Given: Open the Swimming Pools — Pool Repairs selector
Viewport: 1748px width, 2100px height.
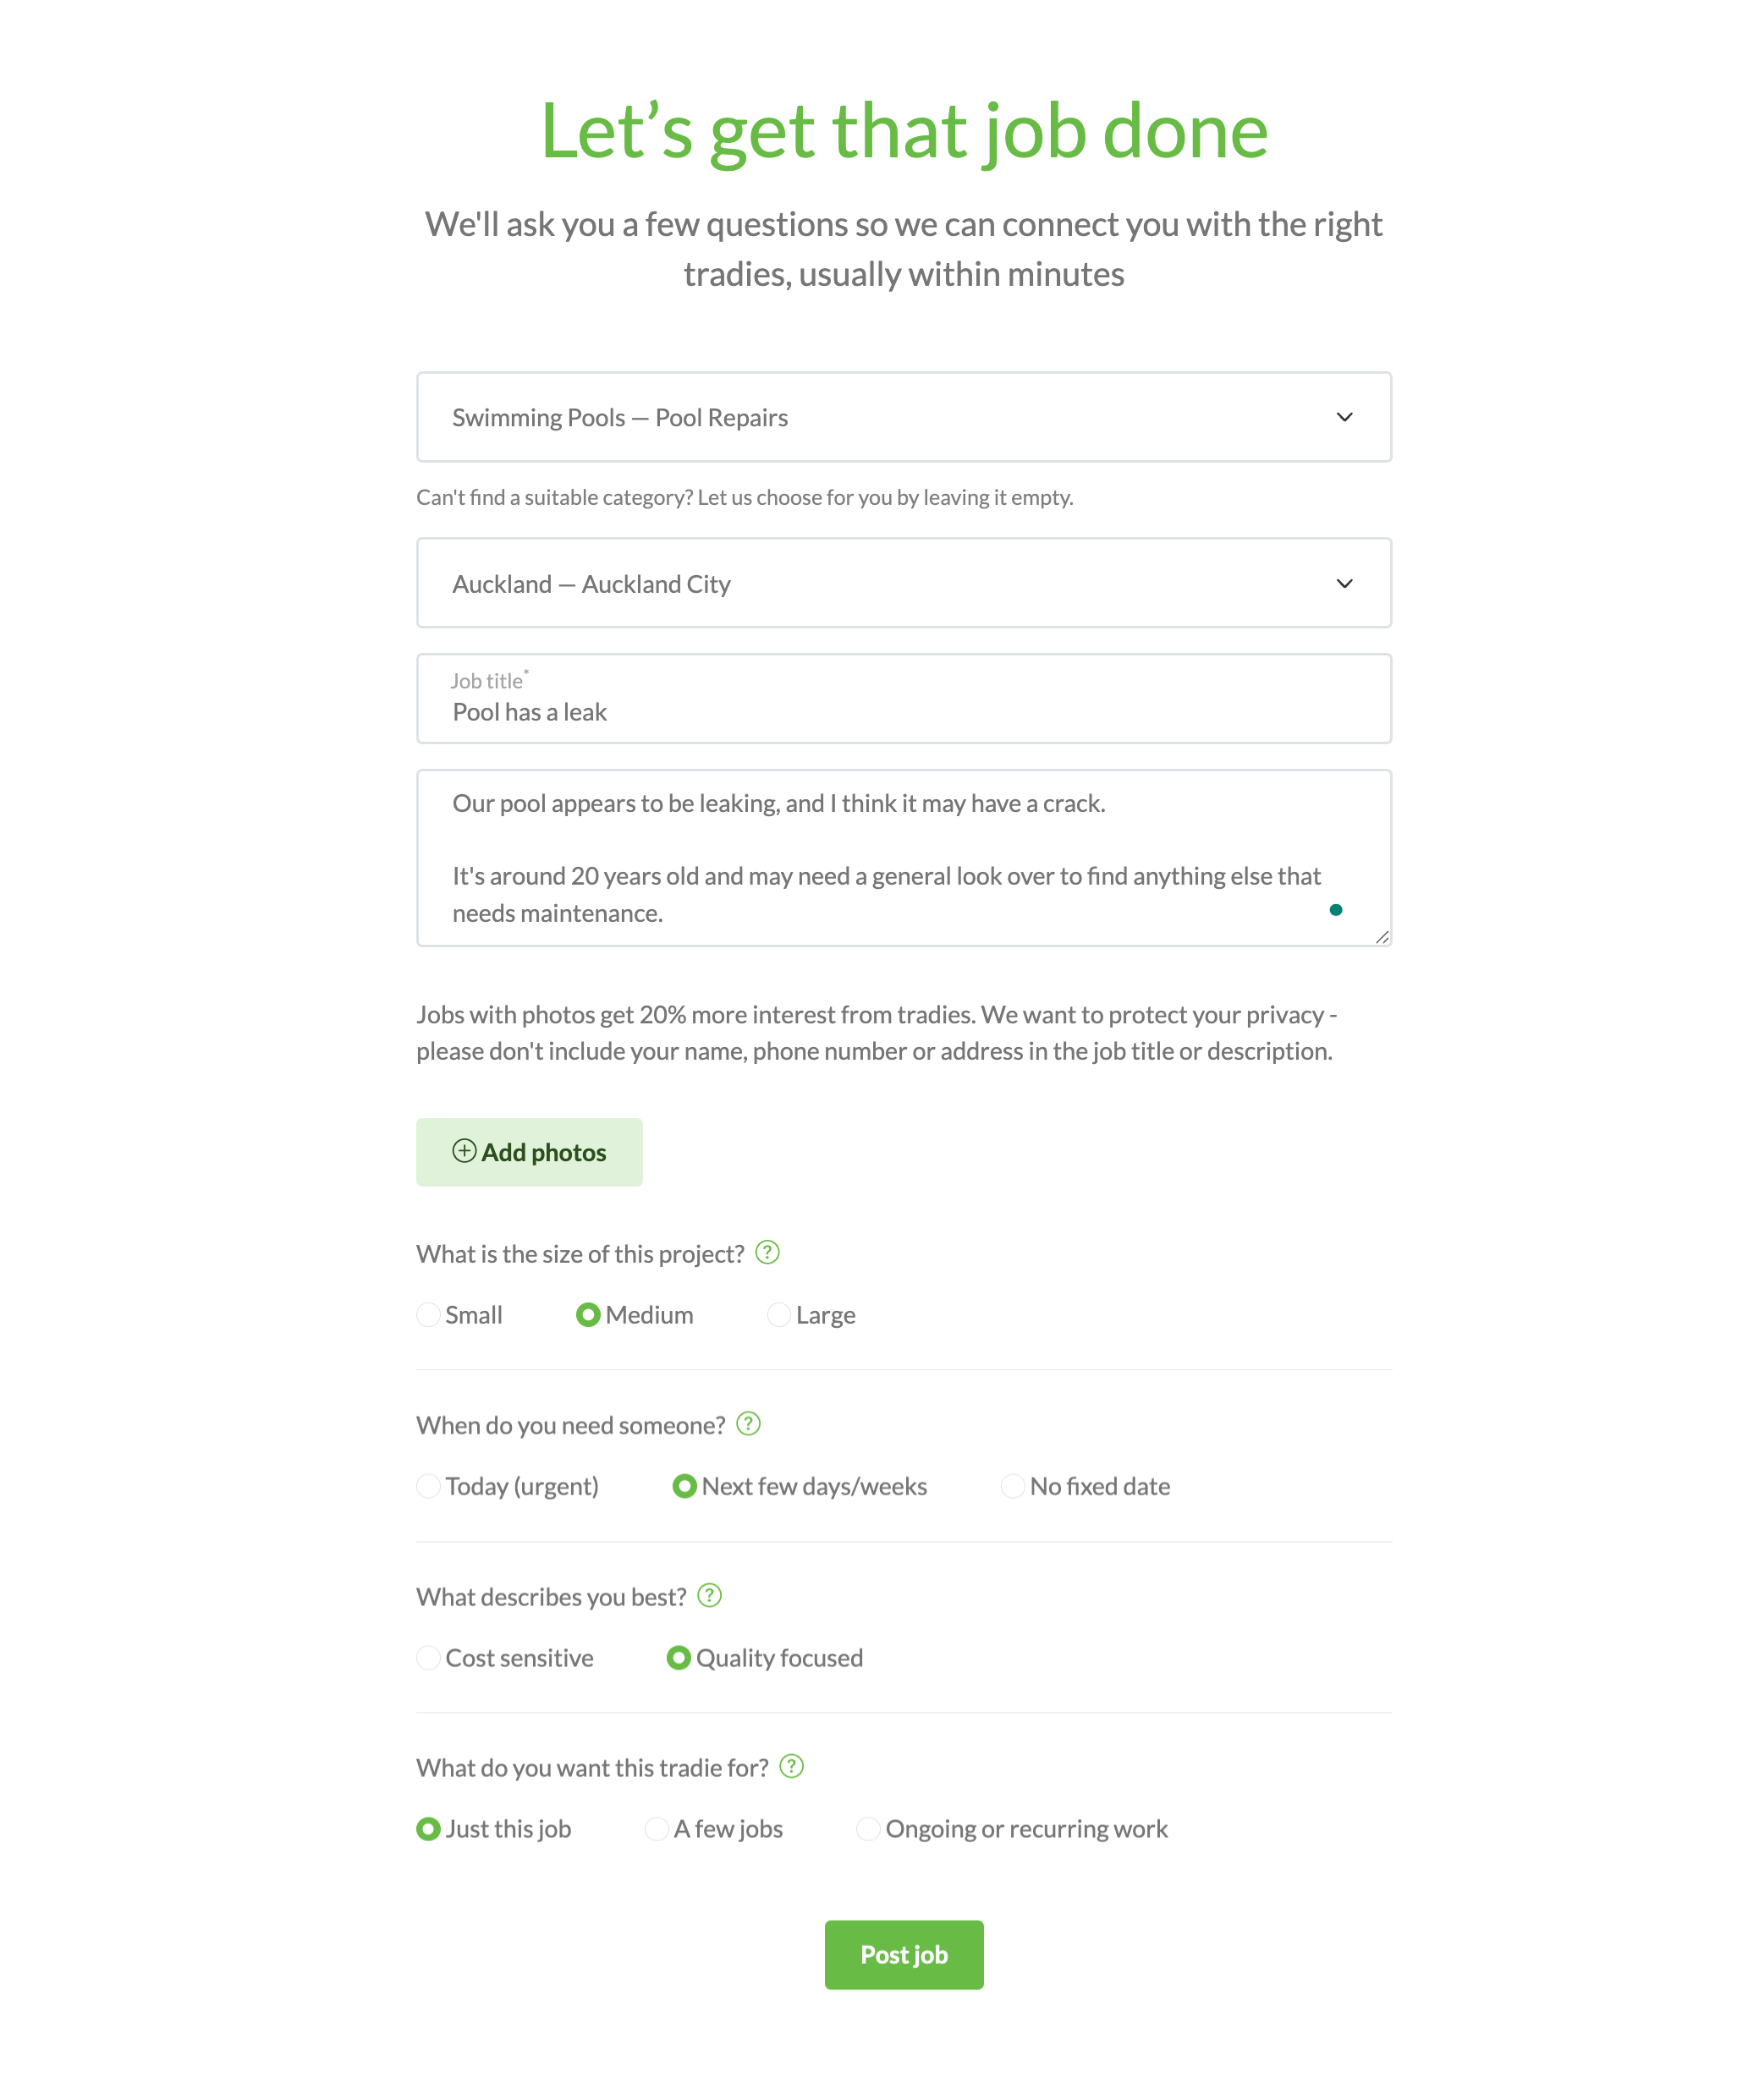Looking at the screenshot, I should (904, 417).
